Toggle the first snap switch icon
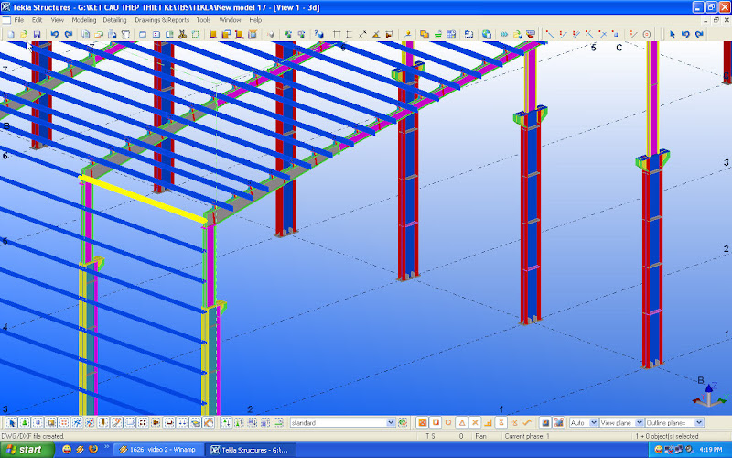Screen dimensions: 732x458 pos(423,422)
